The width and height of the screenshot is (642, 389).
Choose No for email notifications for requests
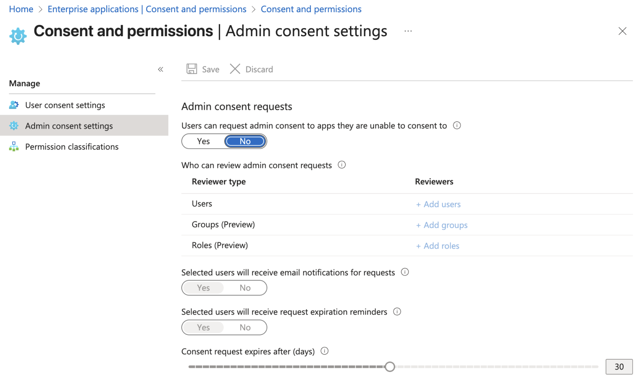point(245,288)
